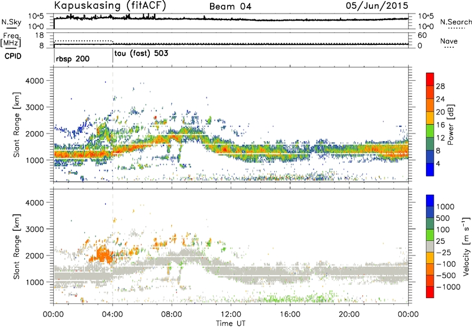Click the '20:00' time axis label

click(x=349, y=315)
